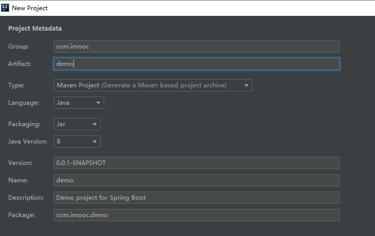Click the "Java Version:" label

[x=28, y=141]
